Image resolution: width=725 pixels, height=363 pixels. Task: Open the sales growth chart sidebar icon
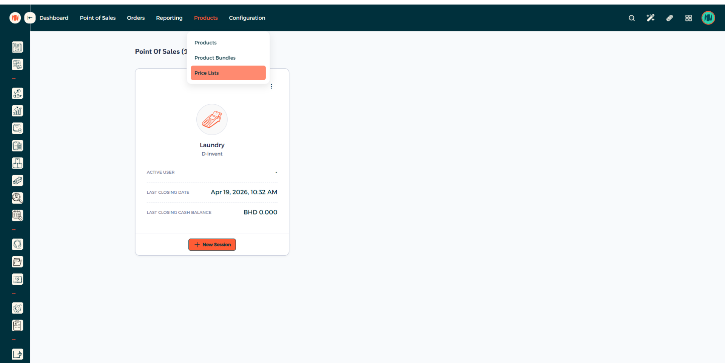(x=17, y=111)
